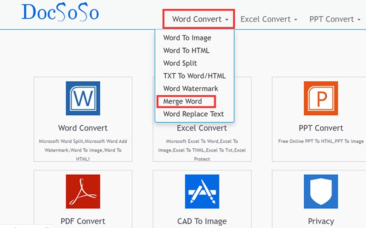This screenshot has height=228, width=366.
Task: Click the blue Word W icon
Action: click(x=83, y=98)
